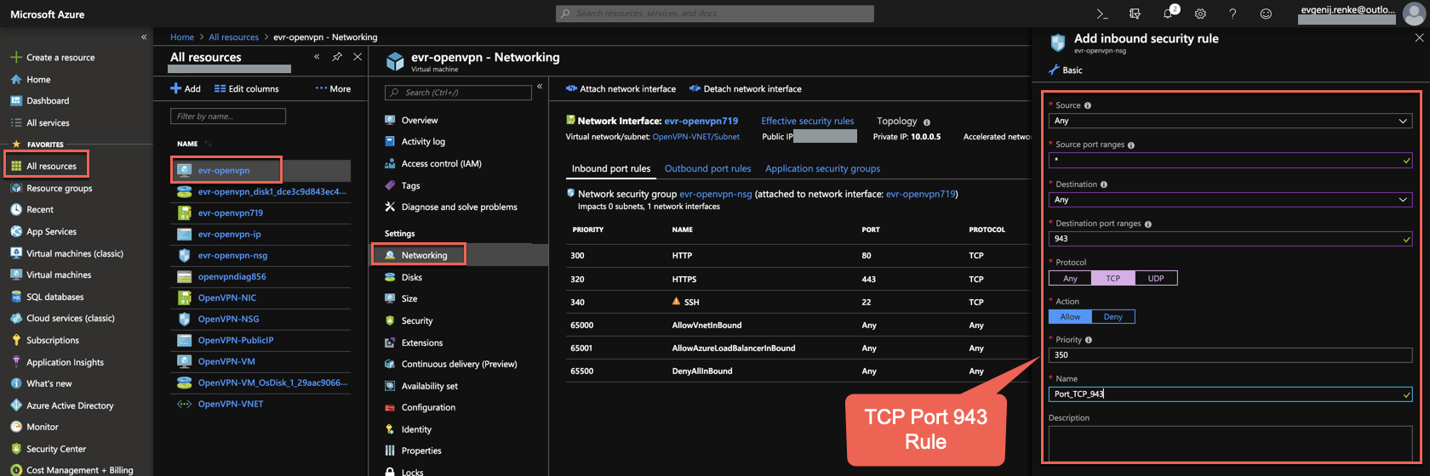The width and height of the screenshot is (1430, 476).
Task: Open OpenVPN-VNET/Subnet link
Action: coord(695,136)
